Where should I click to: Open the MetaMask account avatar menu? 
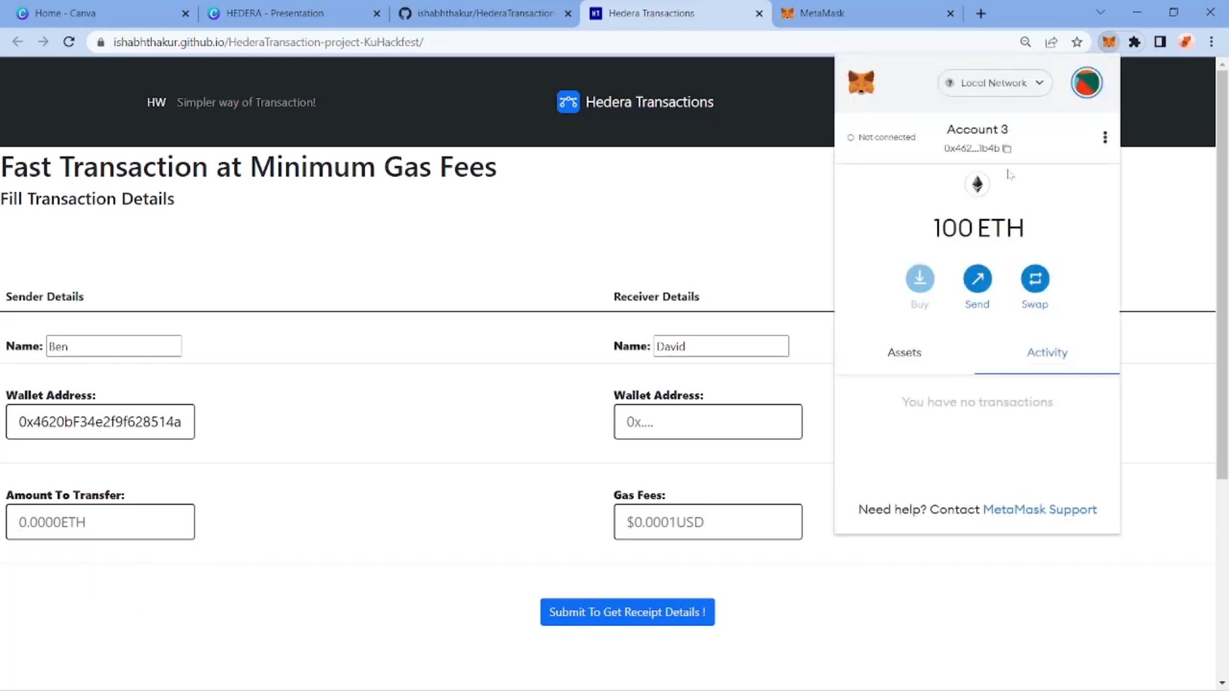[1086, 83]
